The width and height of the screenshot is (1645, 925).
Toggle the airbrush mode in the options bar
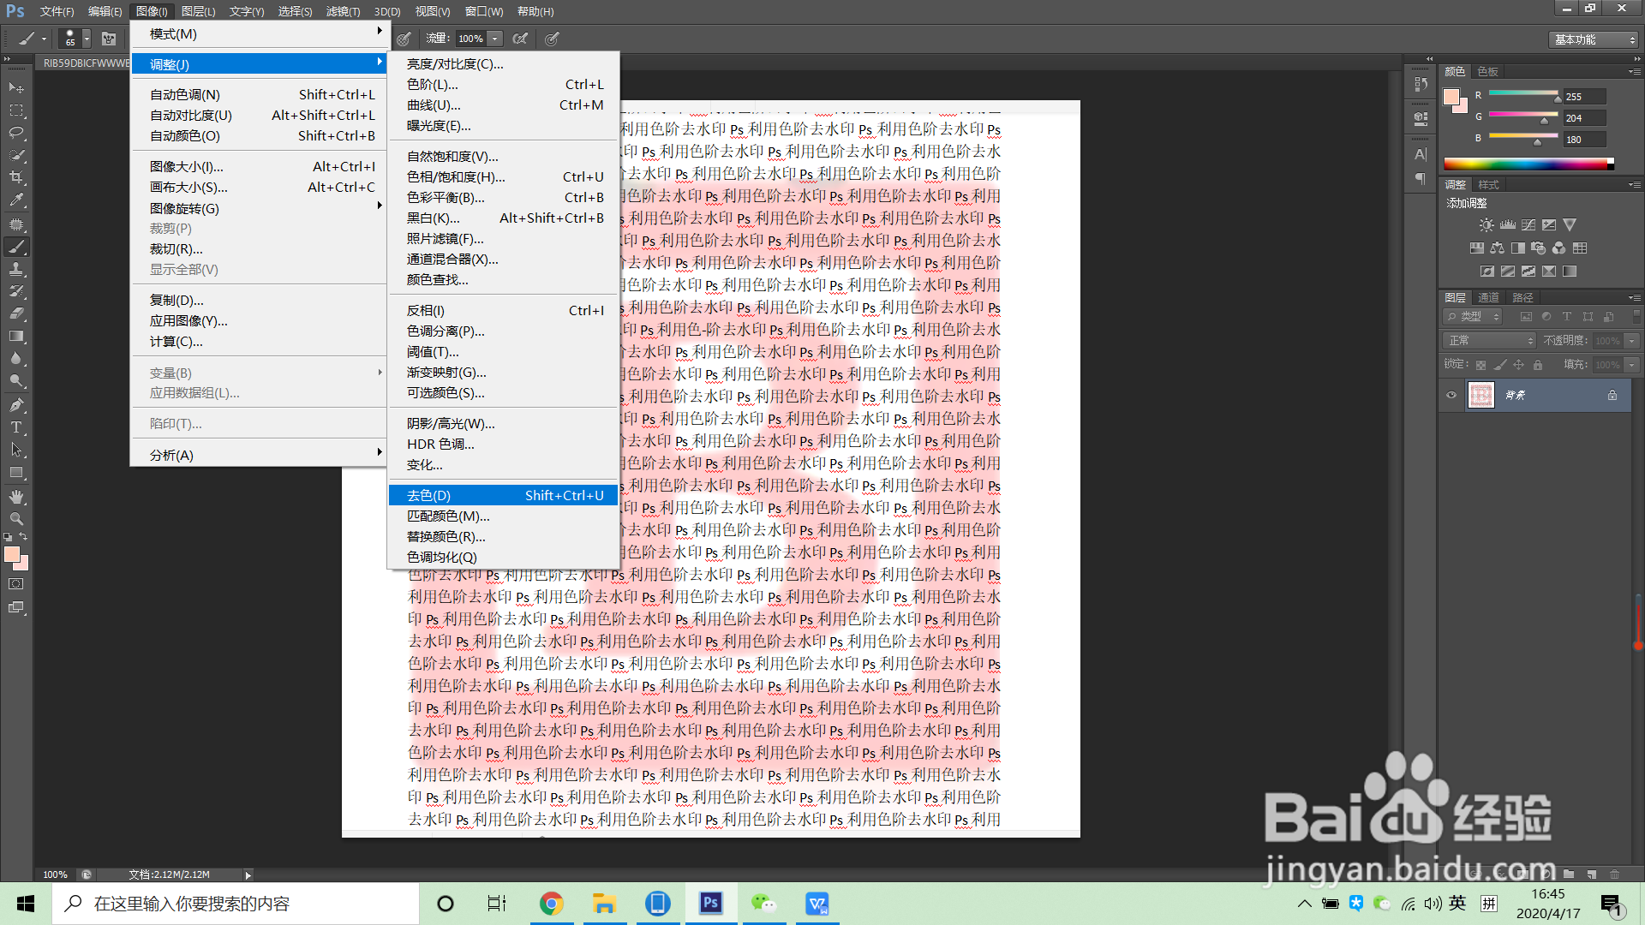[520, 39]
